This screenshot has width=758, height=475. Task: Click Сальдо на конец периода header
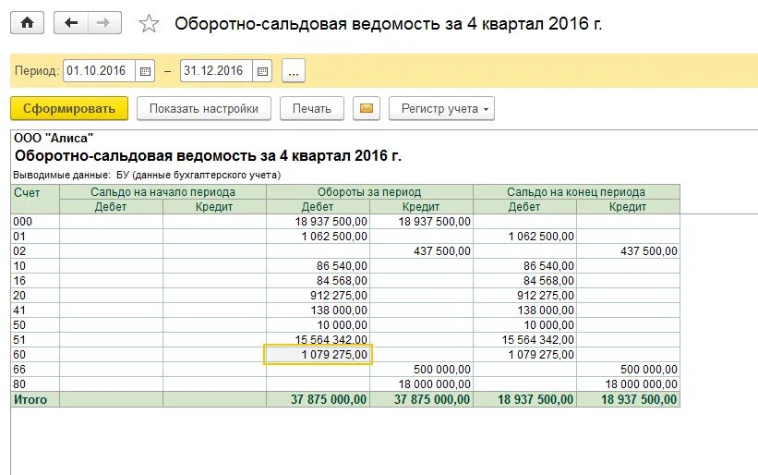pos(576,192)
